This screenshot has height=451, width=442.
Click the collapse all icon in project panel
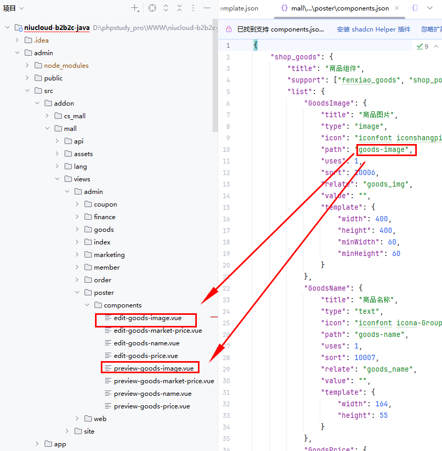coord(180,8)
